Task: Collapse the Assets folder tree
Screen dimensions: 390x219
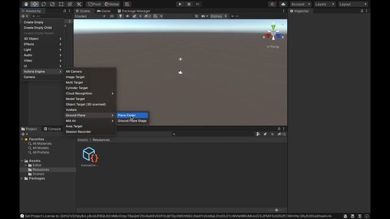Action: pyautogui.click(x=22, y=161)
